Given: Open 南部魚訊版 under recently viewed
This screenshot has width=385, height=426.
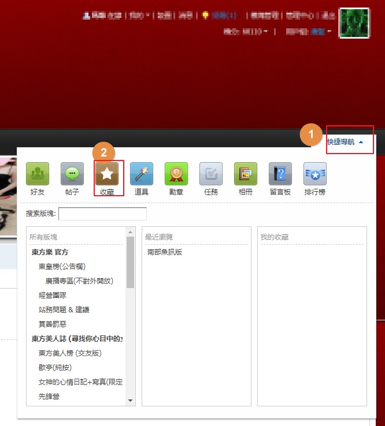Looking at the screenshot, I should (x=165, y=252).
